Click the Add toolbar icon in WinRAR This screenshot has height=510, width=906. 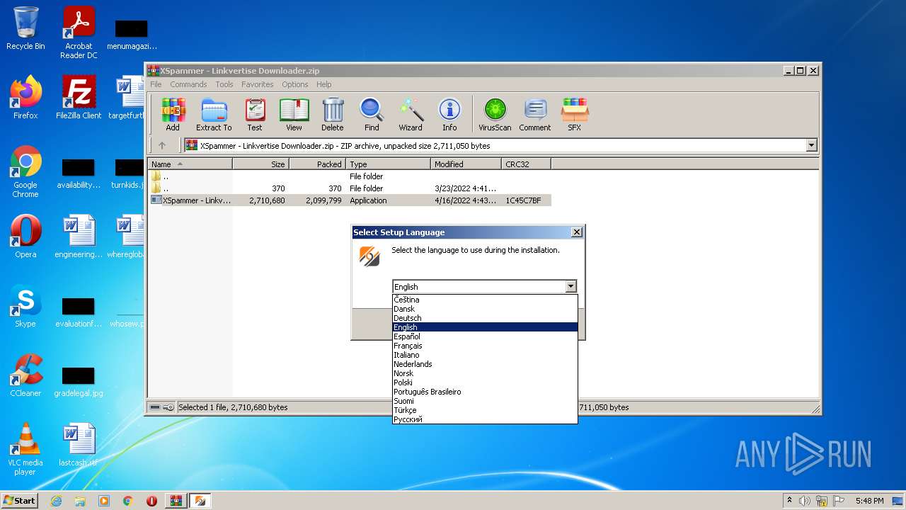(173, 115)
